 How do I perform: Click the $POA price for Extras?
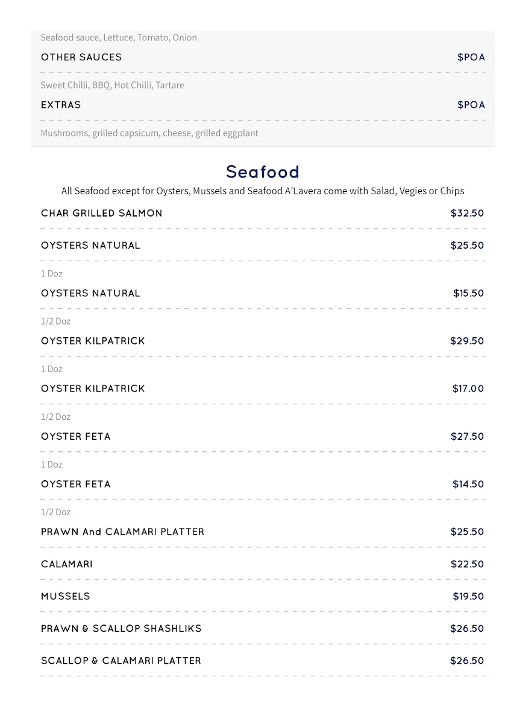click(x=471, y=105)
